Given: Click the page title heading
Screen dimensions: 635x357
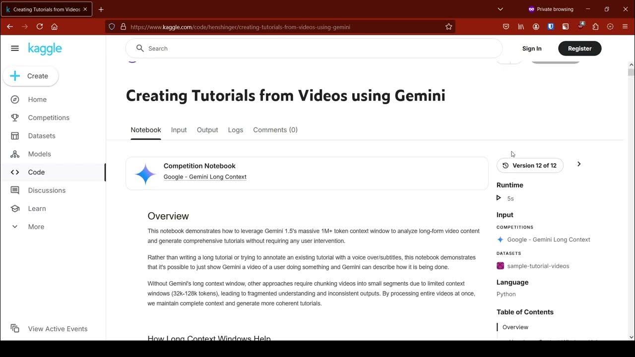Looking at the screenshot, I should point(285,95).
